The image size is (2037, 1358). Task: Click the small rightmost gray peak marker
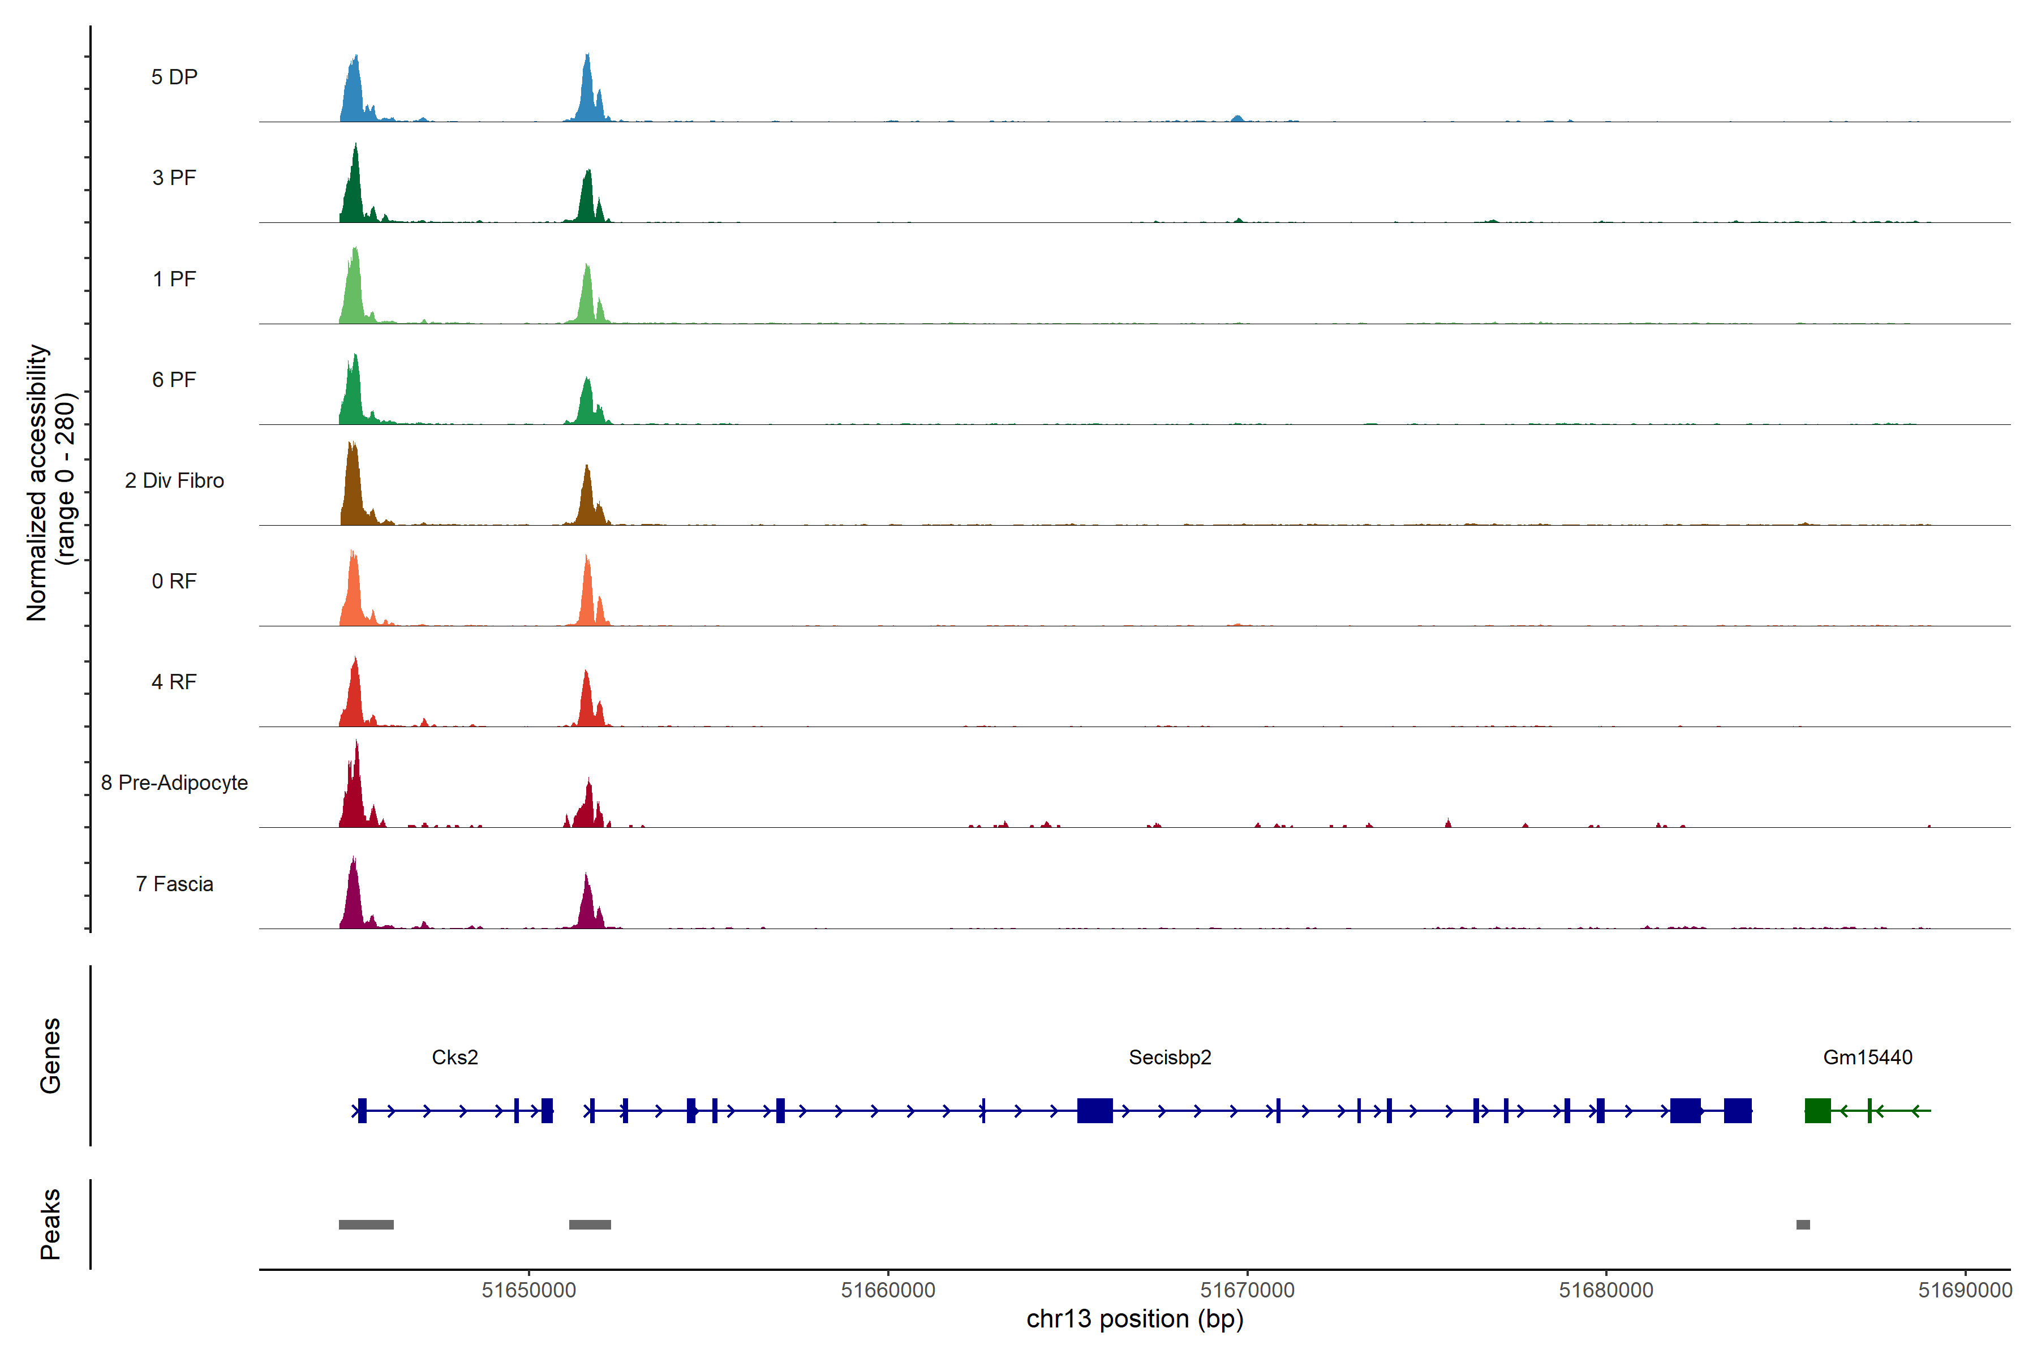click(1803, 1224)
